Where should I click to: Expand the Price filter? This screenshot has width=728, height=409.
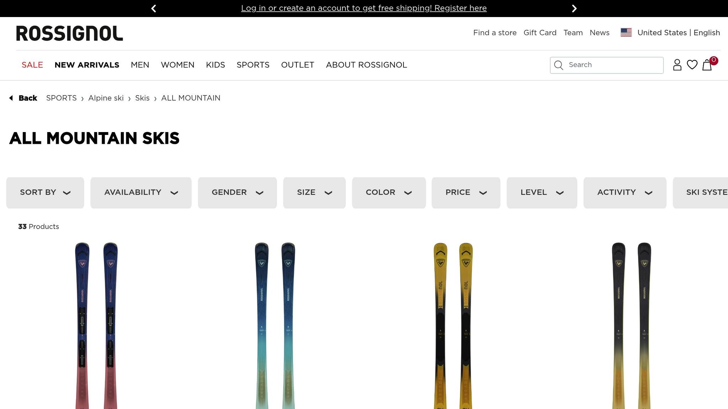pyautogui.click(x=466, y=193)
